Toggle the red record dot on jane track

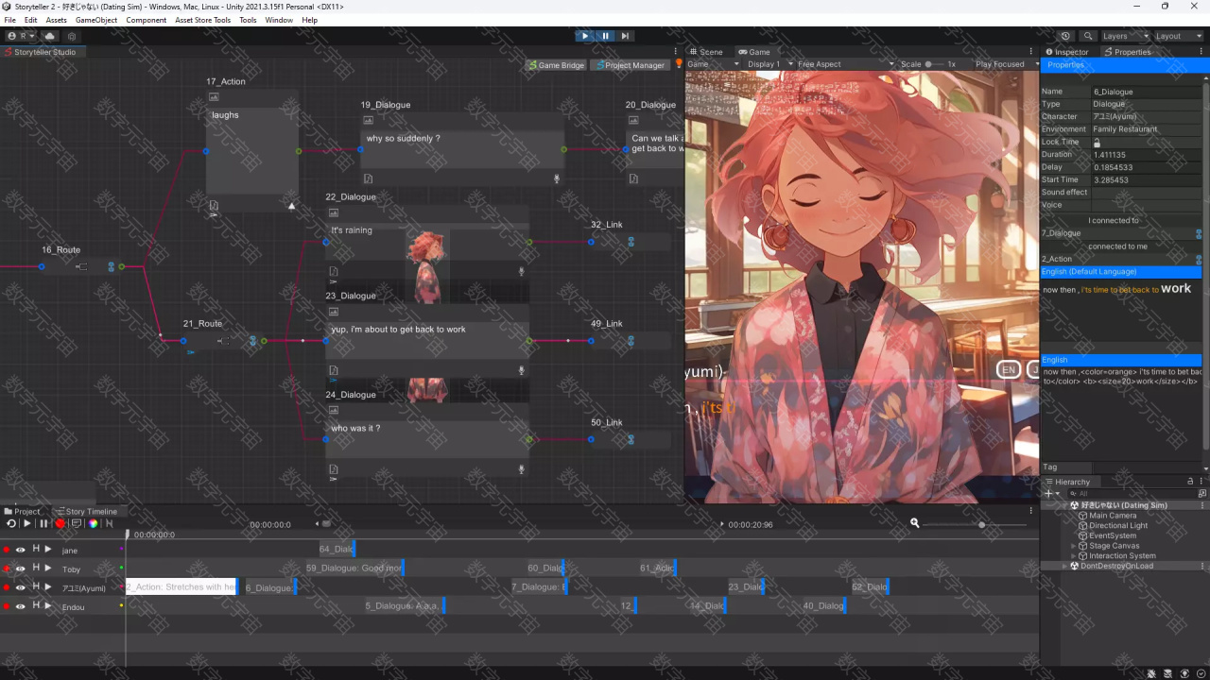point(7,550)
